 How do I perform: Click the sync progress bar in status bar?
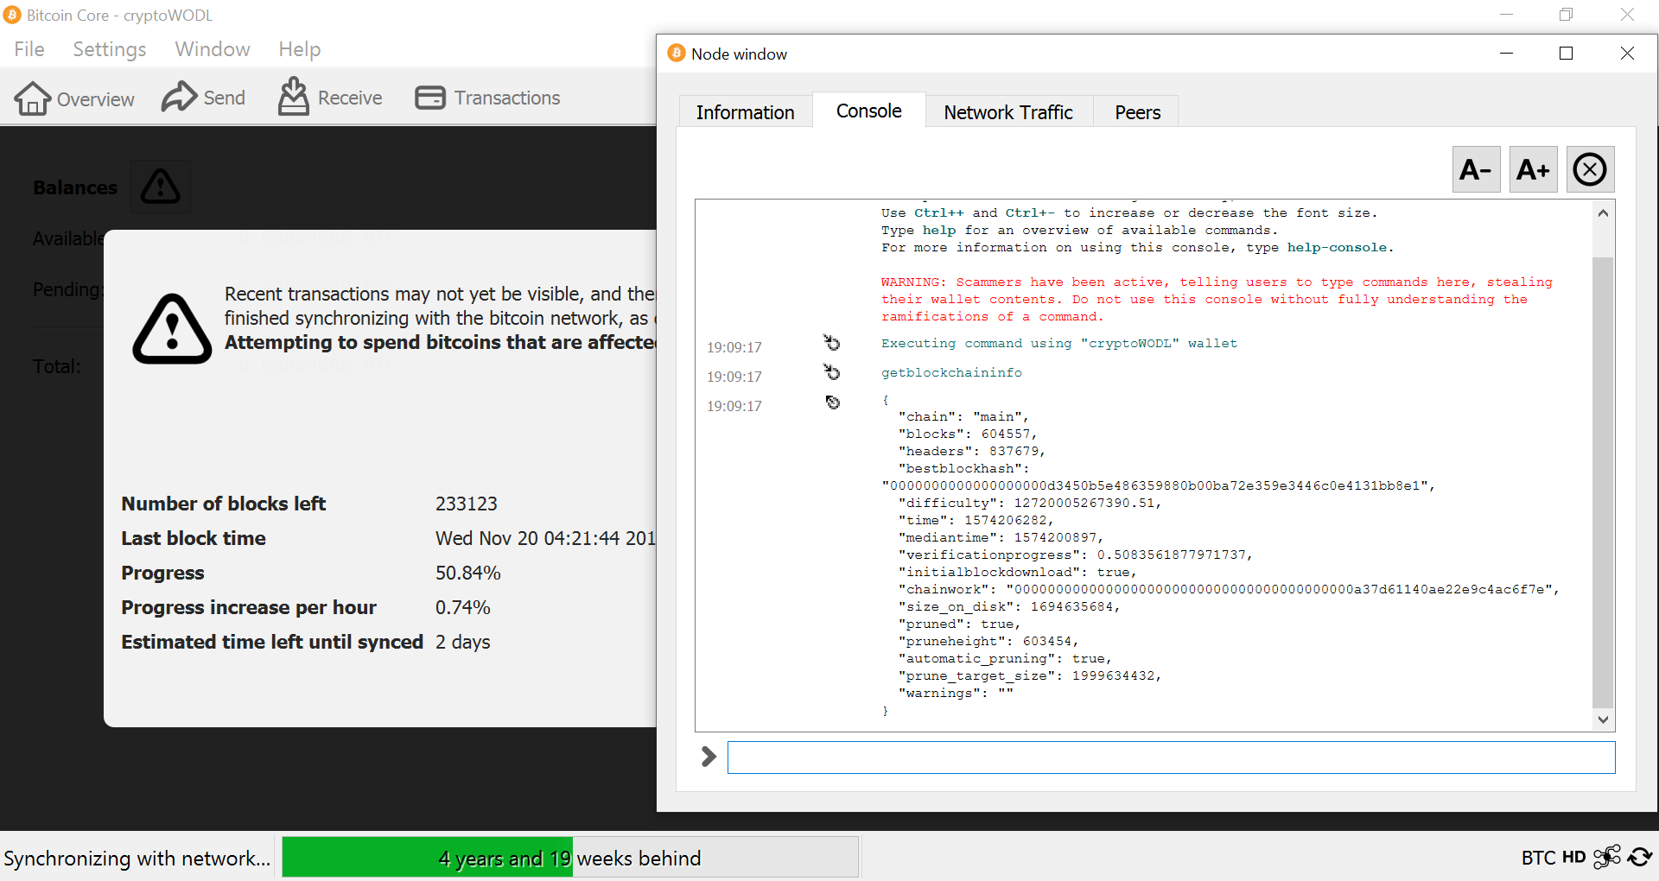[570, 857]
